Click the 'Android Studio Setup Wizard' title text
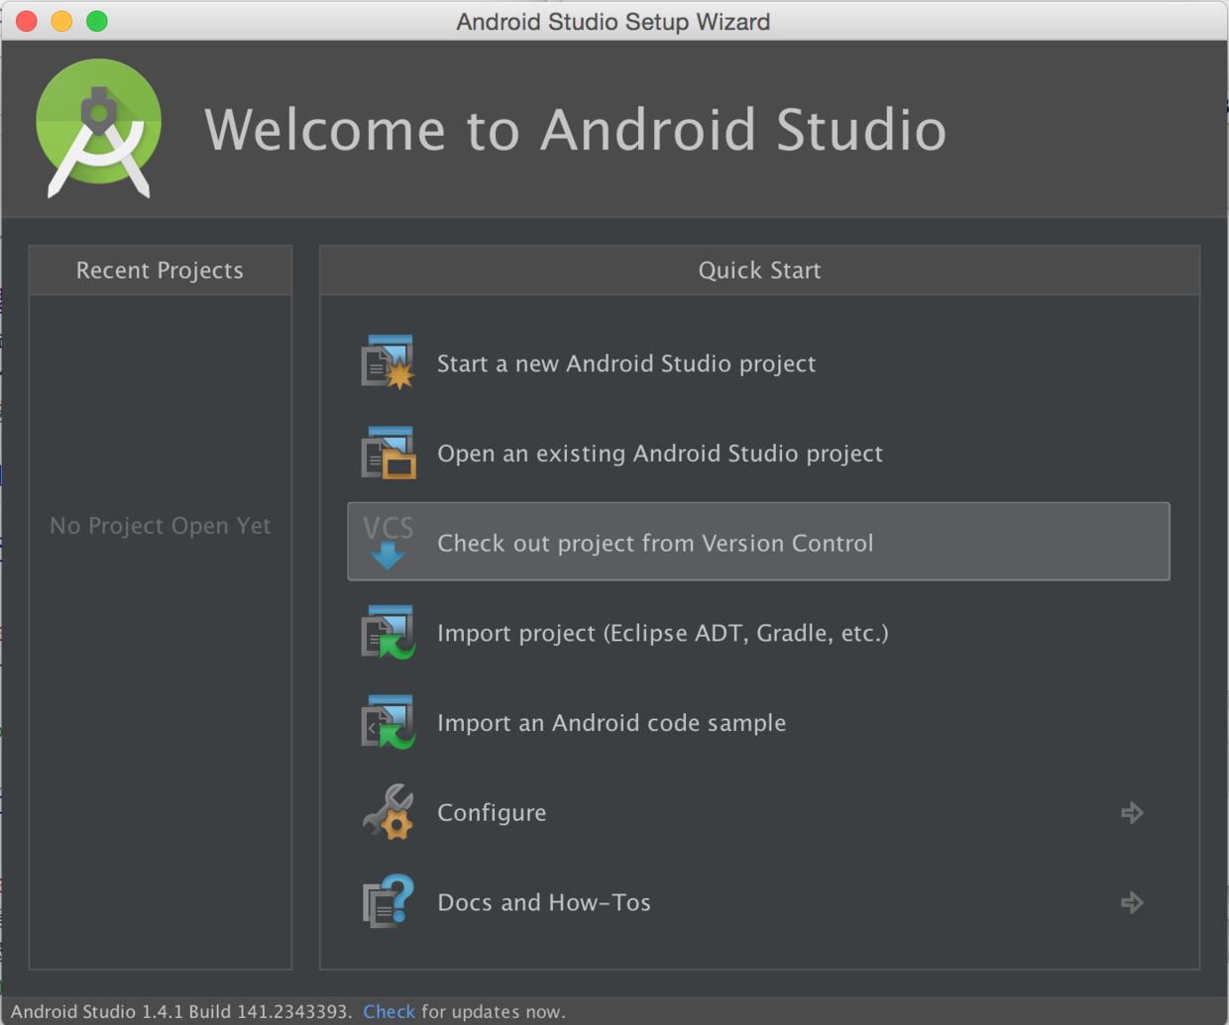1229x1025 pixels. (x=613, y=22)
